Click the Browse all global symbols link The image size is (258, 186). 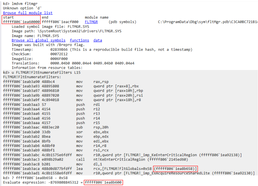click(38, 40)
